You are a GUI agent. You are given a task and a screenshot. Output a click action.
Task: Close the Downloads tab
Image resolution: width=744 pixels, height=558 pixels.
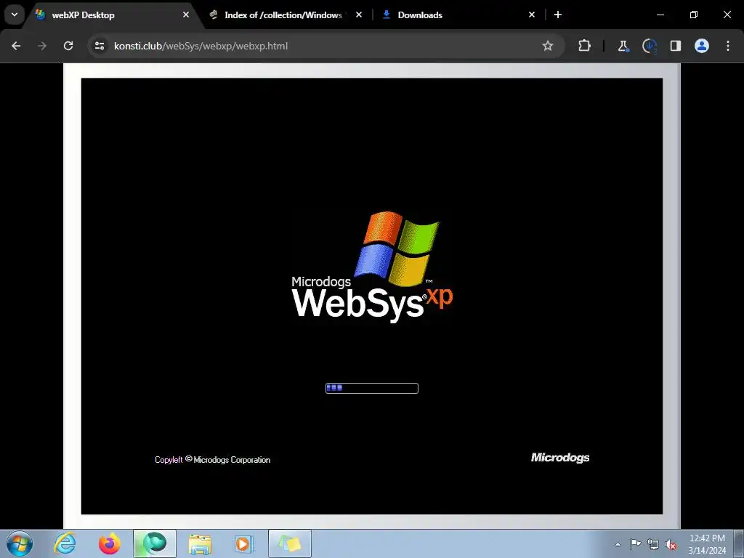click(x=532, y=15)
